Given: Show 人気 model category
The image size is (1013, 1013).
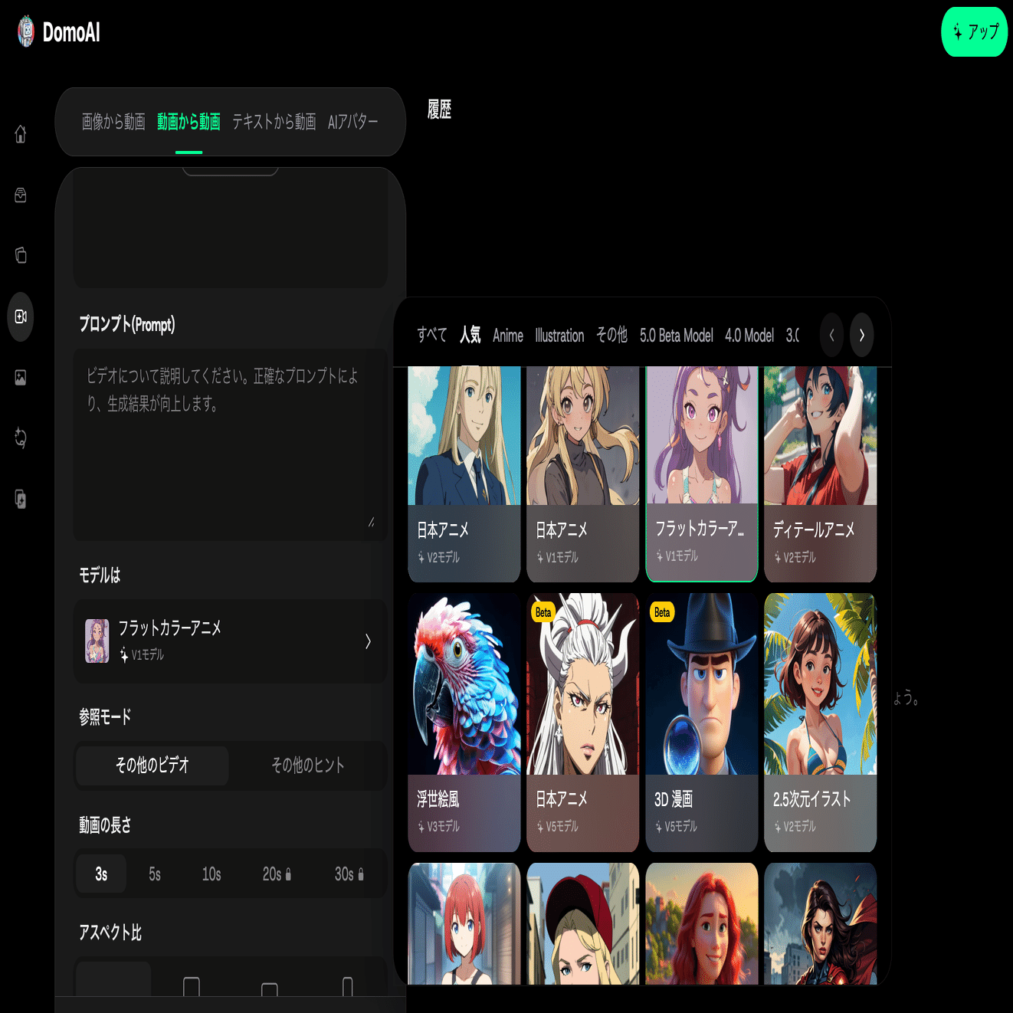Looking at the screenshot, I should coord(470,335).
